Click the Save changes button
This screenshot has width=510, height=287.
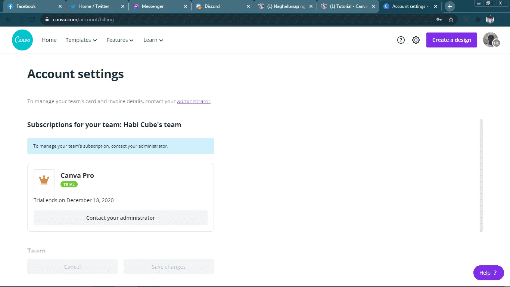pos(169,267)
